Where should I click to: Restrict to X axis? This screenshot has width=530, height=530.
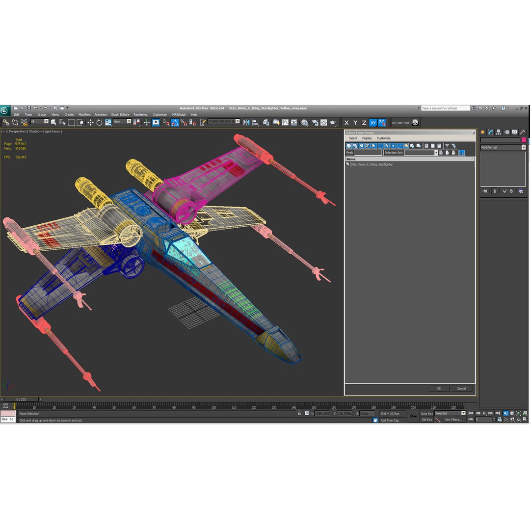pos(346,123)
